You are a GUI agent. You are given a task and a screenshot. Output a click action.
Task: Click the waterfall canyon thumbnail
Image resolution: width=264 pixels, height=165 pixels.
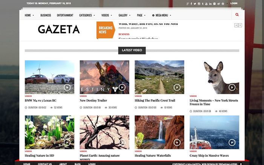click(x=160, y=132)
